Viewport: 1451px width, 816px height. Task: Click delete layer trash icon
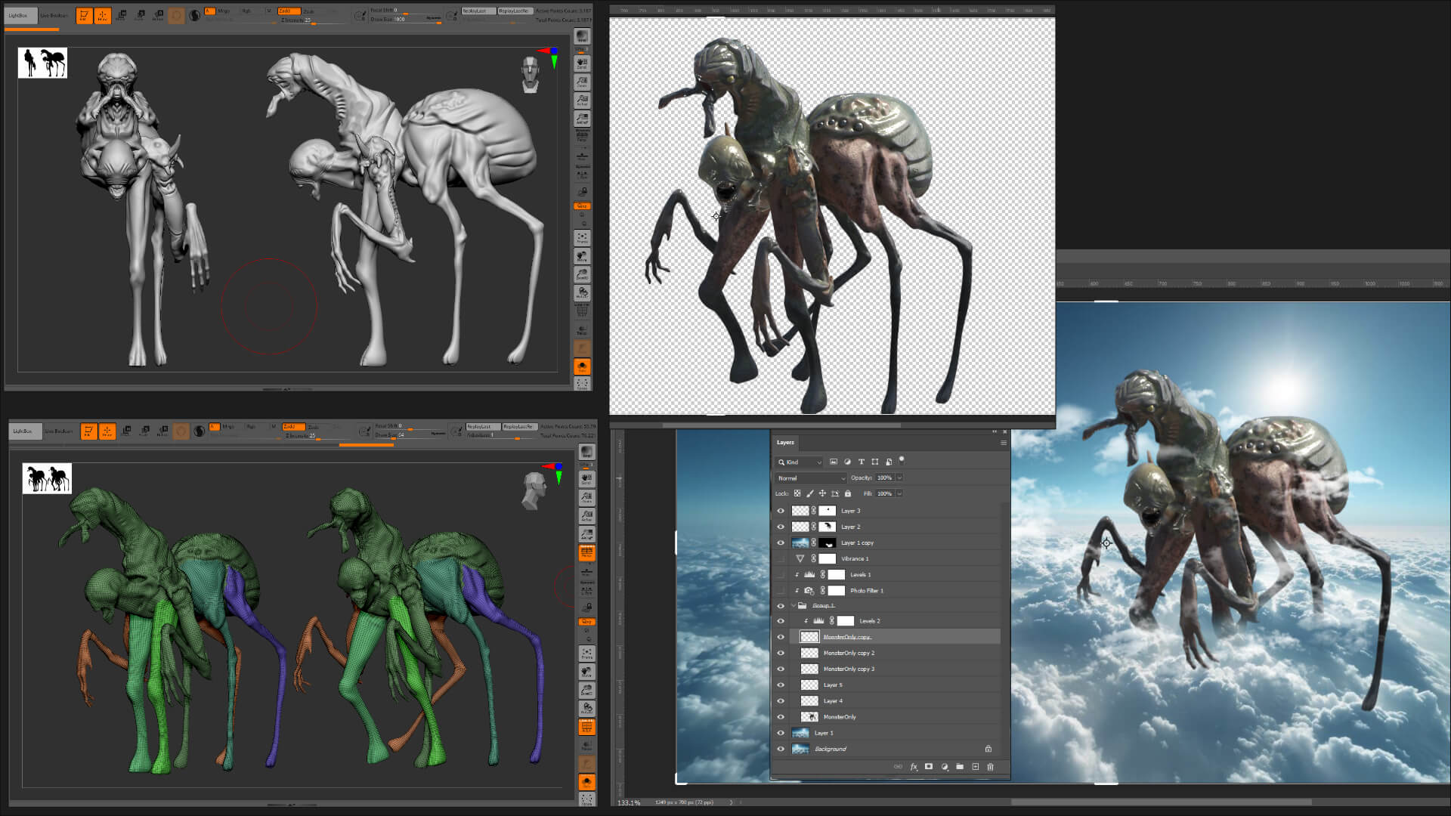coord(991,767)
